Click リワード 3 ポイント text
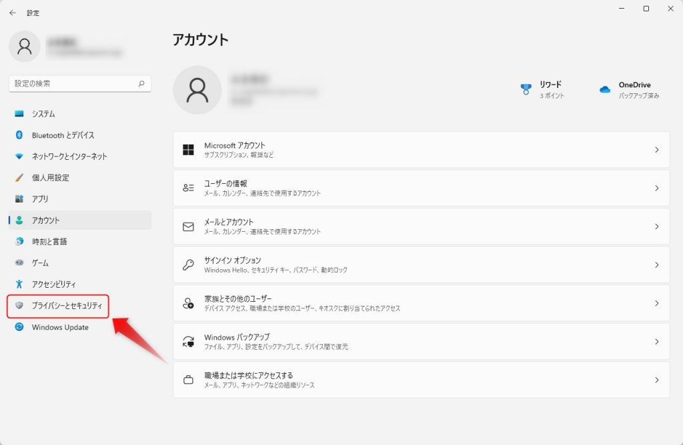 (552, 90)
